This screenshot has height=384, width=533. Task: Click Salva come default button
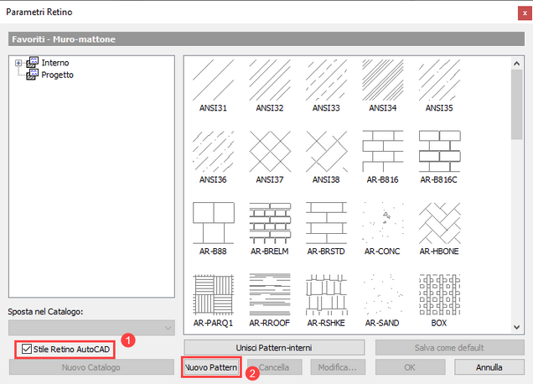click(449, 348)
